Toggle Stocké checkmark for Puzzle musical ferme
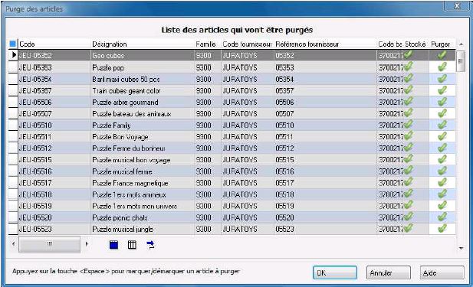This screenshot has width=473, height=287. coord(409,171)
